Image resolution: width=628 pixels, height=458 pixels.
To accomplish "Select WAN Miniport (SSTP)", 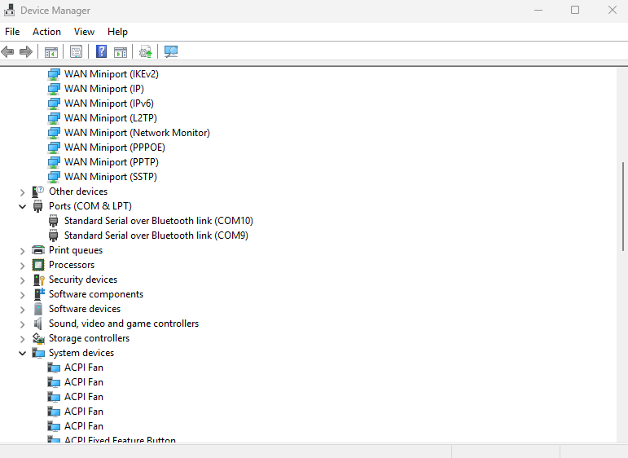I will point(111,177).
